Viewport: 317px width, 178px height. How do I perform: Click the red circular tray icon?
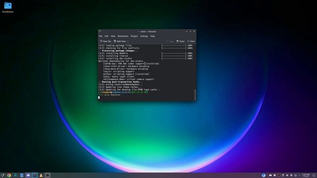point(279,176)
